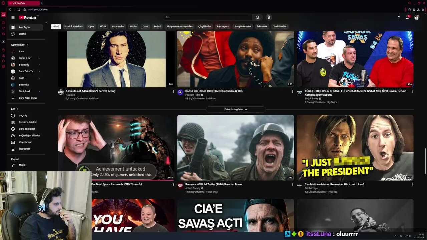Viewport: 427px width, 240px height.
Task: Select the Rap yapma filter chip
Action: (223, 26)
